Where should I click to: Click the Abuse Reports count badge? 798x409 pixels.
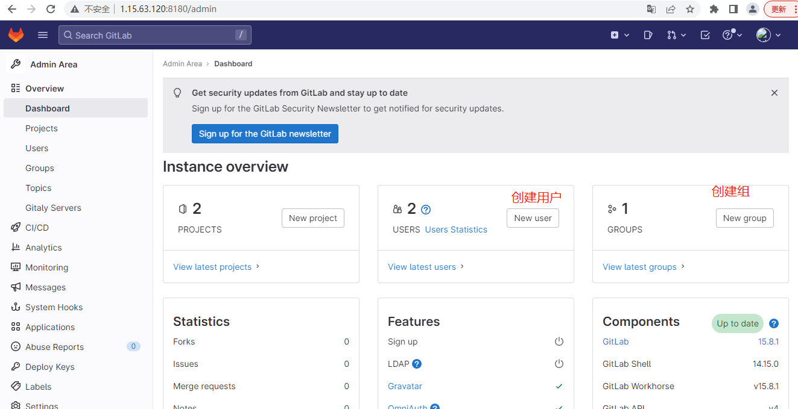pyautogui.click(x=133, y=346)
